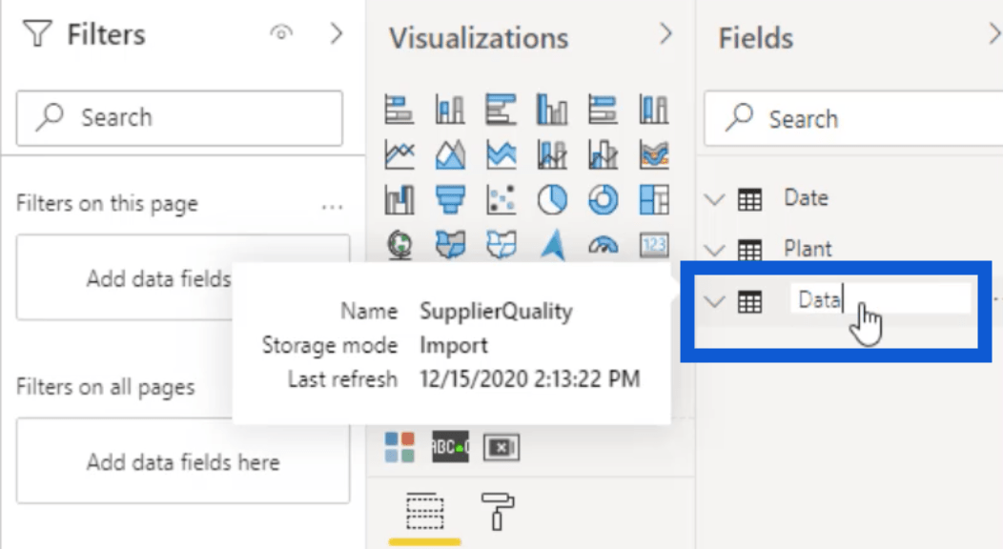Insert a stacked area chart visual

501,154
